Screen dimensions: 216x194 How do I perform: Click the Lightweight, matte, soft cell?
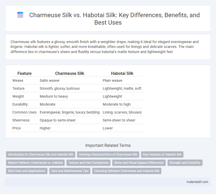[122, 88]
